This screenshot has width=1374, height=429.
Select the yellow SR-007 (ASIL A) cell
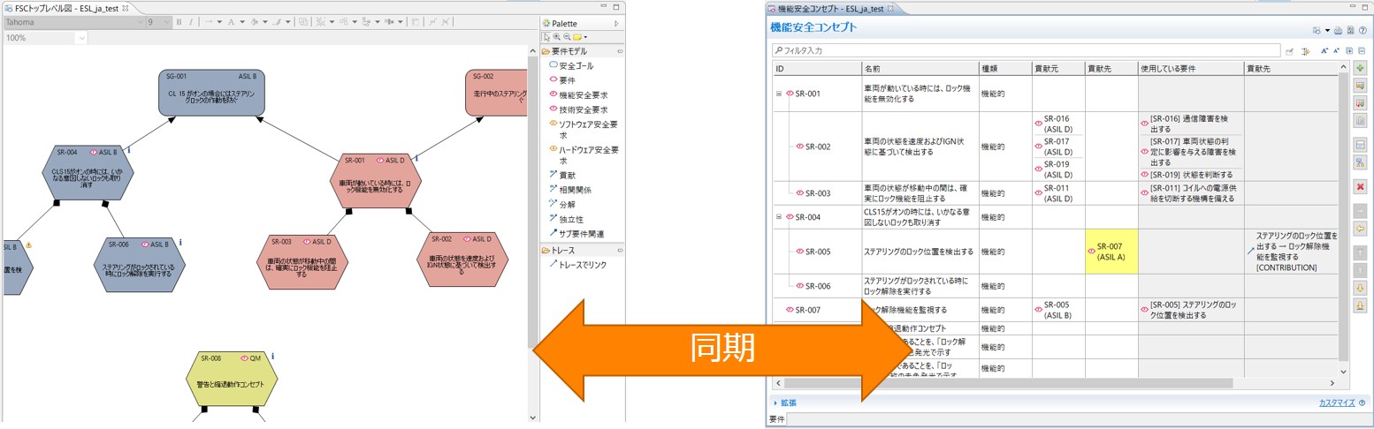click(1111, 252)
